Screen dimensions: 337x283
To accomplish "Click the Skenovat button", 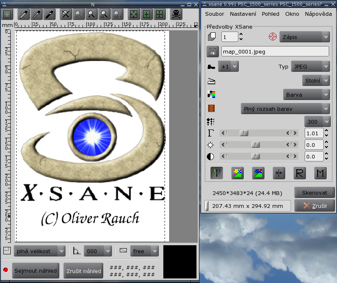I will 315,193.
